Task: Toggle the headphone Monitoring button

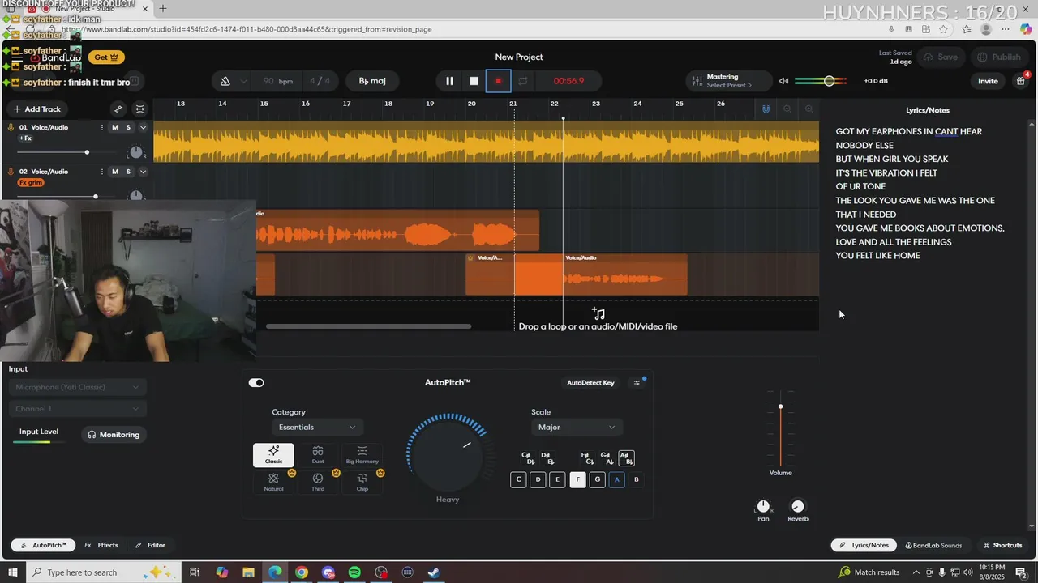Action: click(114, 435)
